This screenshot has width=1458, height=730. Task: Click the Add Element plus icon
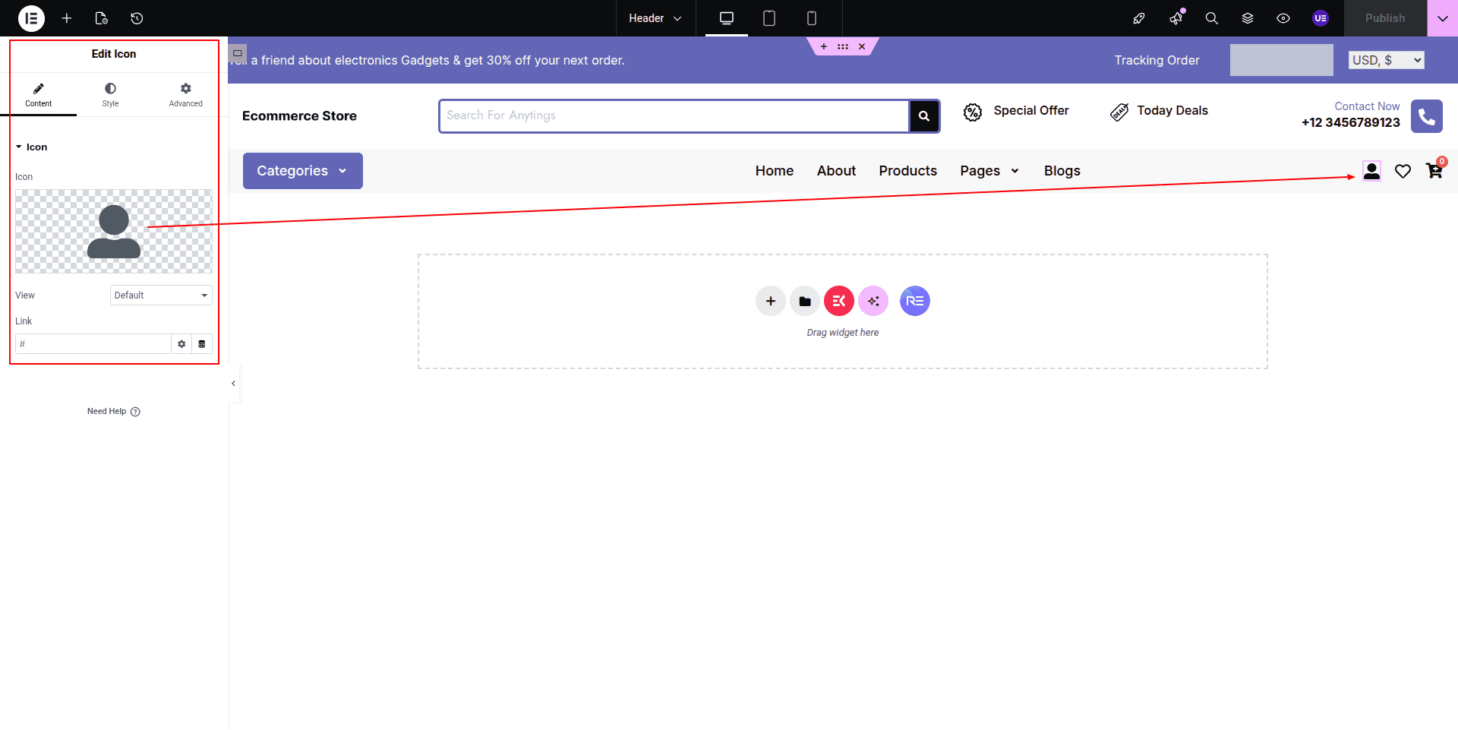pos(67,18)
